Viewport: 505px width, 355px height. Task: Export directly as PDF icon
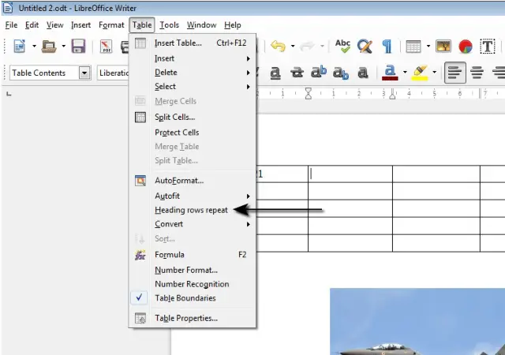(x=106, y=47)
